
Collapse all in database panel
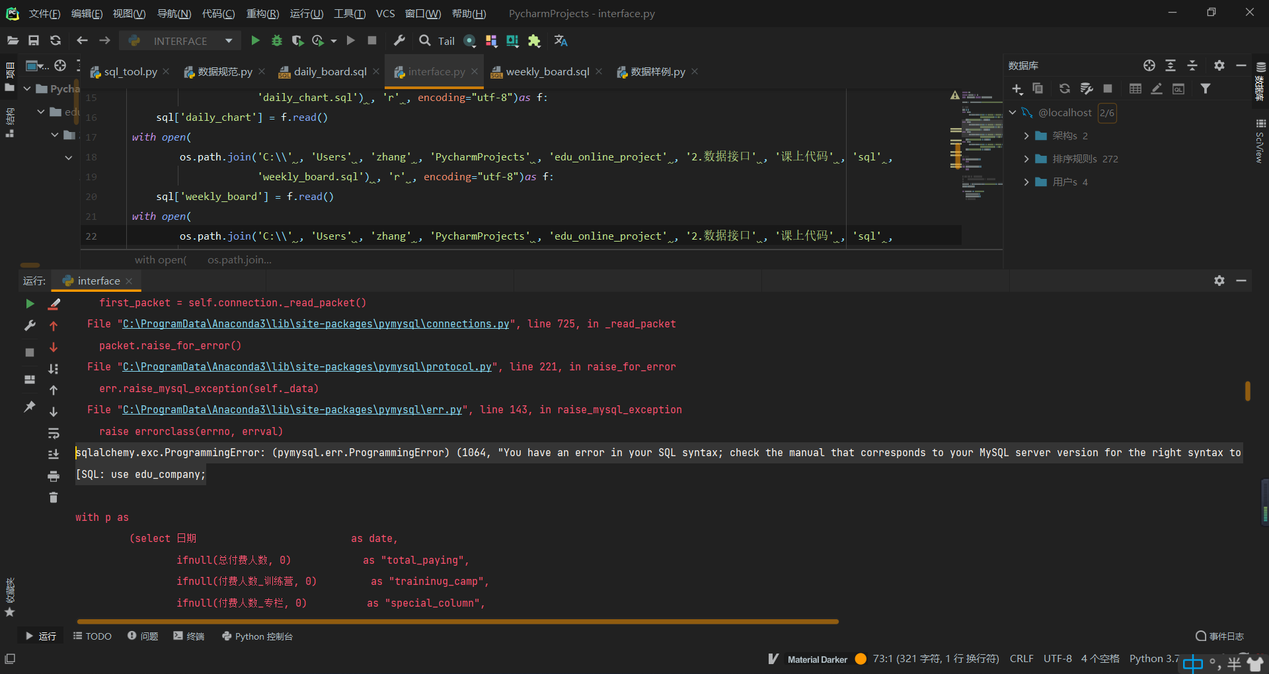coord(1192,65)
